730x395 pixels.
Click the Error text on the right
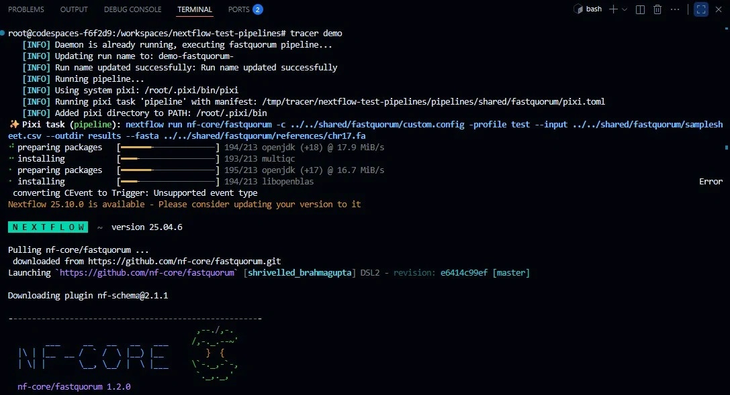tap(711, 181)
